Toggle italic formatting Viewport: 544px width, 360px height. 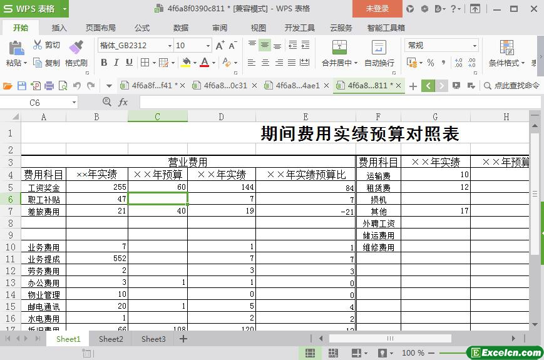tap(116, 63)
